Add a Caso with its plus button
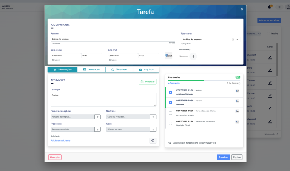Image resolution: width=290 pixels, height=171 pixels. pyautogui.click(x=153, y=130)
